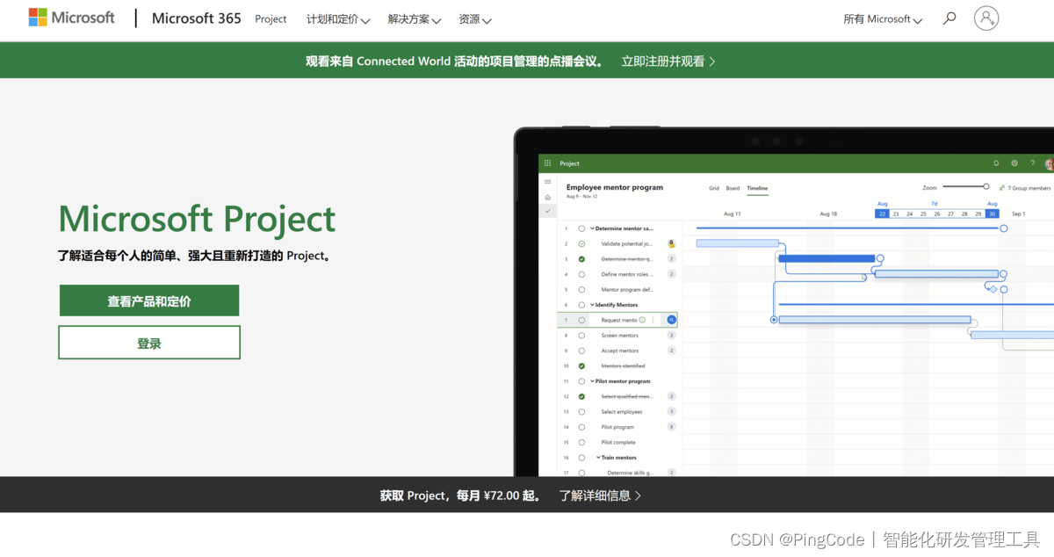Open the settings gear in Project header
Viewport: 1054px width, 557px height.
(1014, 163)
